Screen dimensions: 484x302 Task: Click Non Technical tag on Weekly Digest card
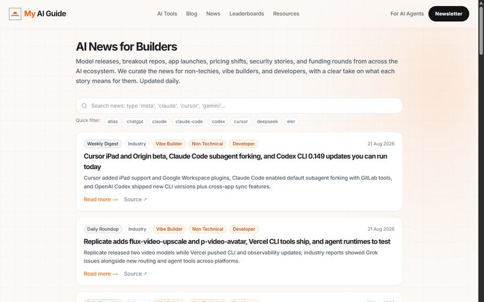click(207, 144)
